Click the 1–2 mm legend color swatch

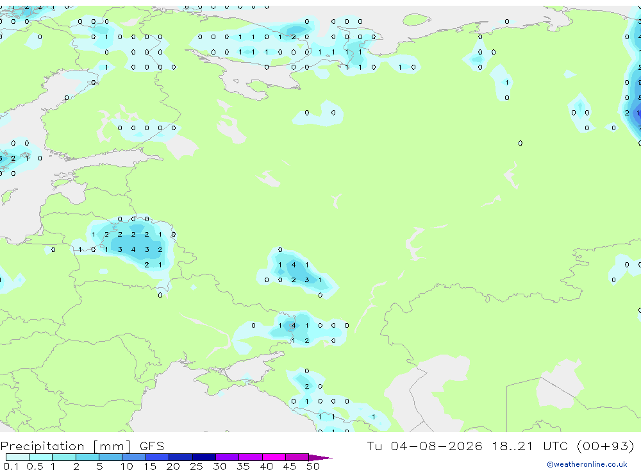[64, 457]
